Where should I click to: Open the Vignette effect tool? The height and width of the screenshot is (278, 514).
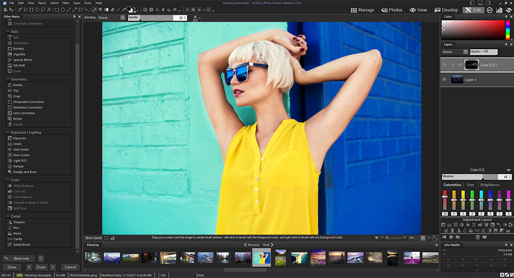point(19,54)
